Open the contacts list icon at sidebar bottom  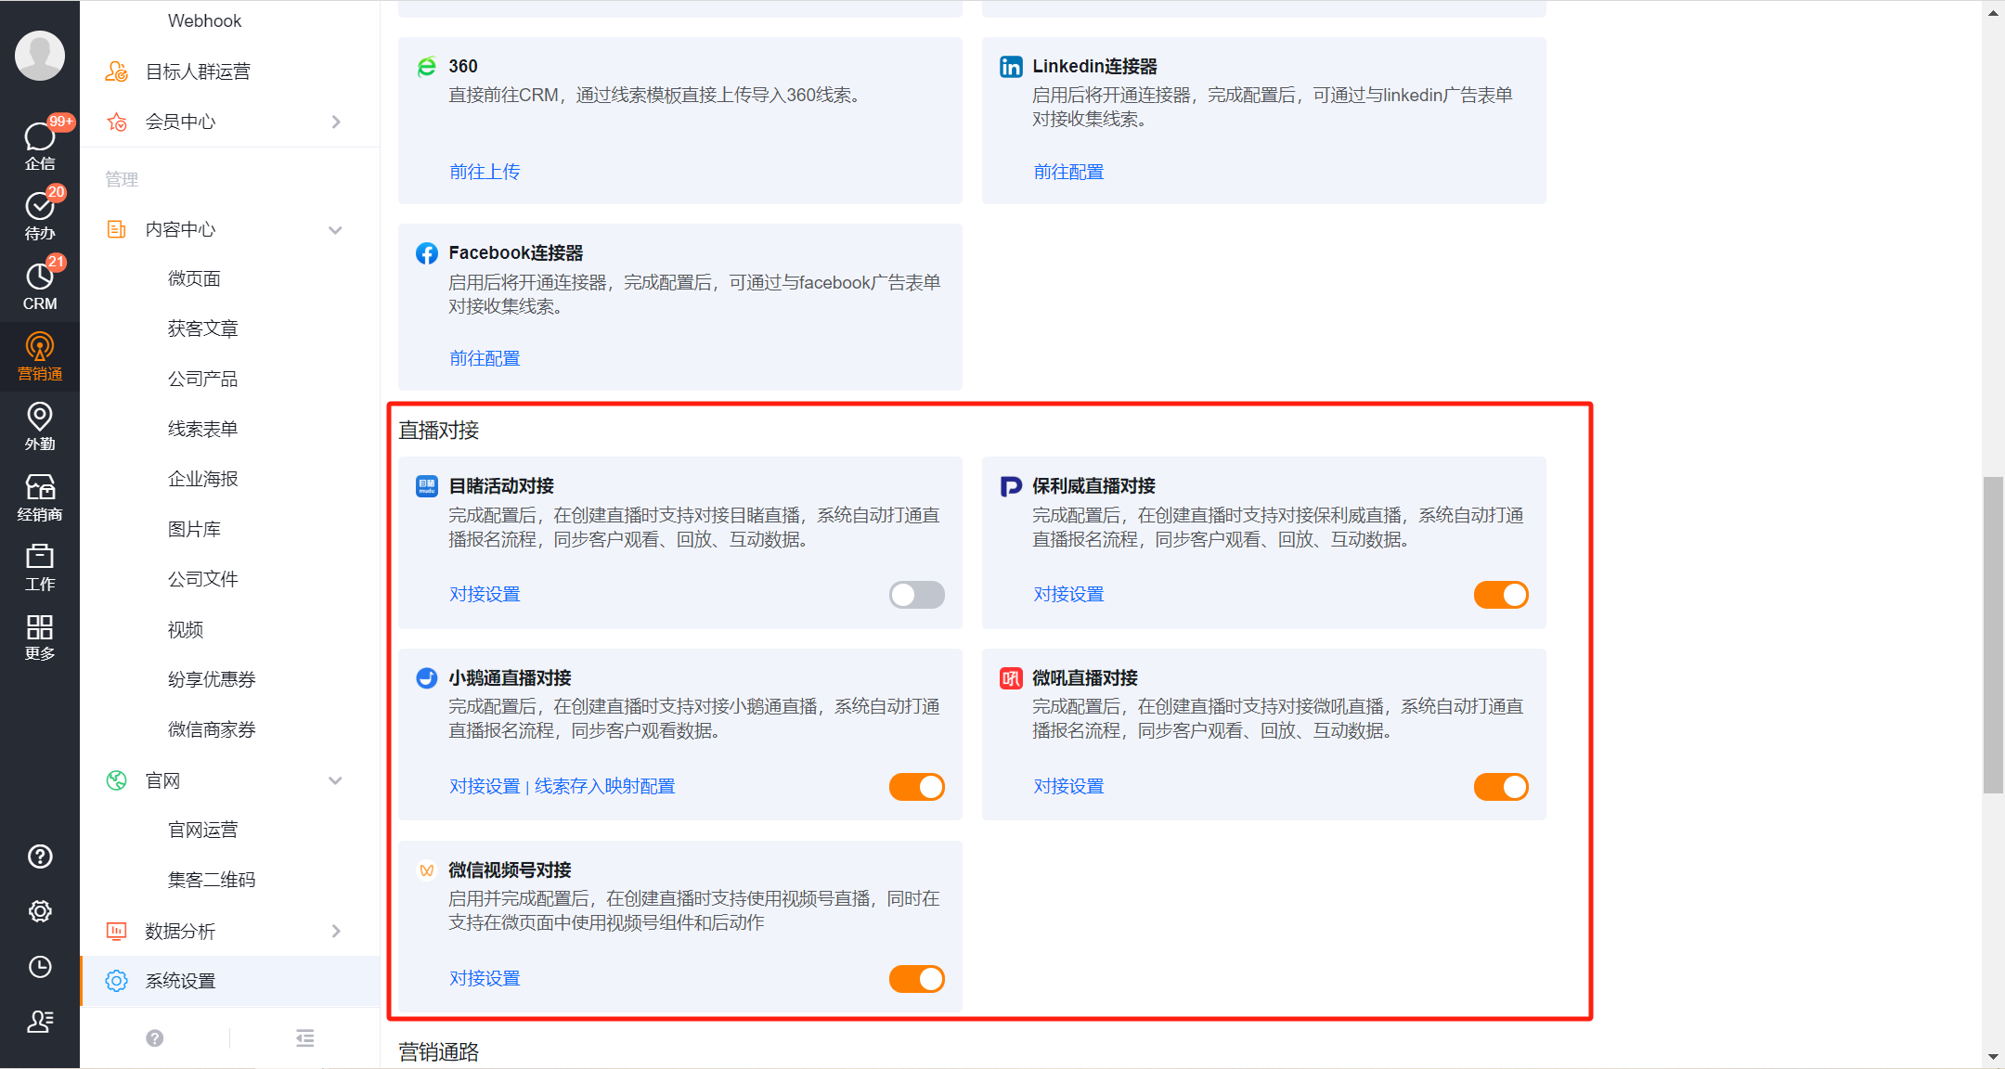pyautogui.click(x=40, y=1022)
